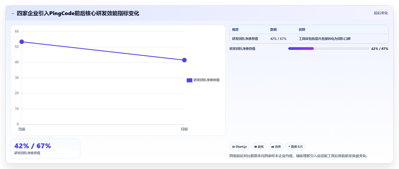Click the title 四家企业引入PingCode前后核心研发效能指标变化
The width and height of the screenshot is (399, 169).
click(x=78, y=13)
